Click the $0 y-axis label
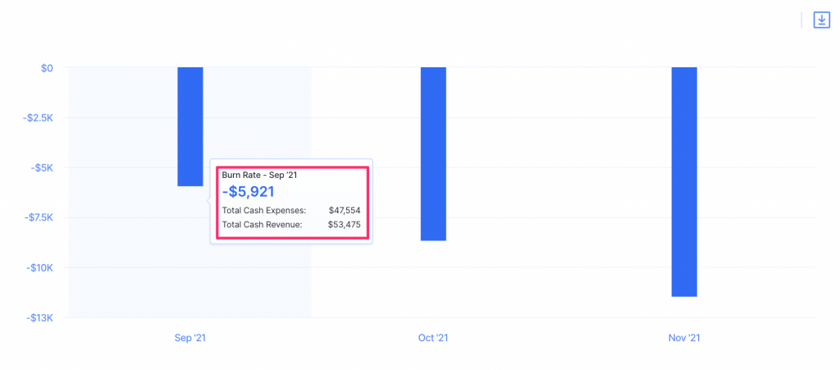Image resolution: width=840 pixels, height=370 pixels. (47, 68)
